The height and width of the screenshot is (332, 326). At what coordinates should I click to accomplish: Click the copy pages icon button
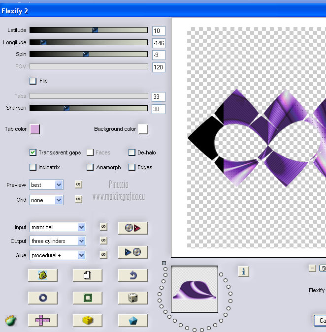click(x=88, y=275)
